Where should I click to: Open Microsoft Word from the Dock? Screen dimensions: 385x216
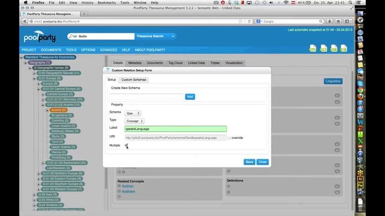[360, 122]
